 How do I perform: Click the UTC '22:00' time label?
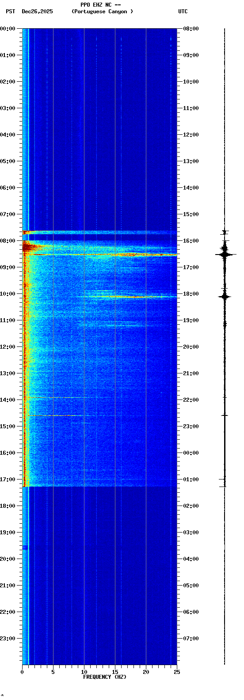191,400
